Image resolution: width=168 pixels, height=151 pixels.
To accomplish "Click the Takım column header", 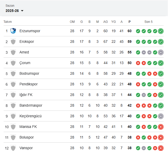I will click(x=8, y=22).
